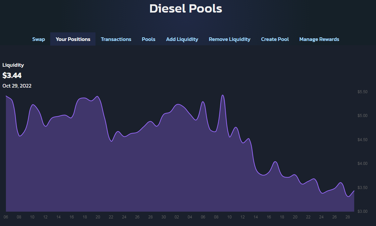Click the $4.50 axis label
This screenshot has height=226, width=376.
(x=362, y=140)
